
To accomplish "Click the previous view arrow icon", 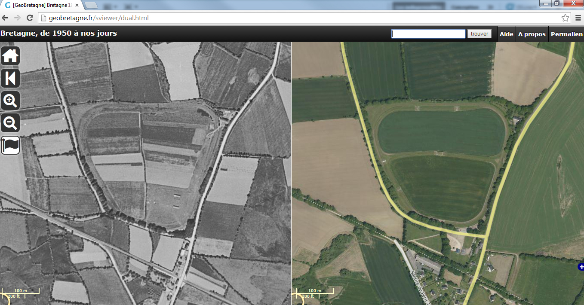I will (10, 79).
